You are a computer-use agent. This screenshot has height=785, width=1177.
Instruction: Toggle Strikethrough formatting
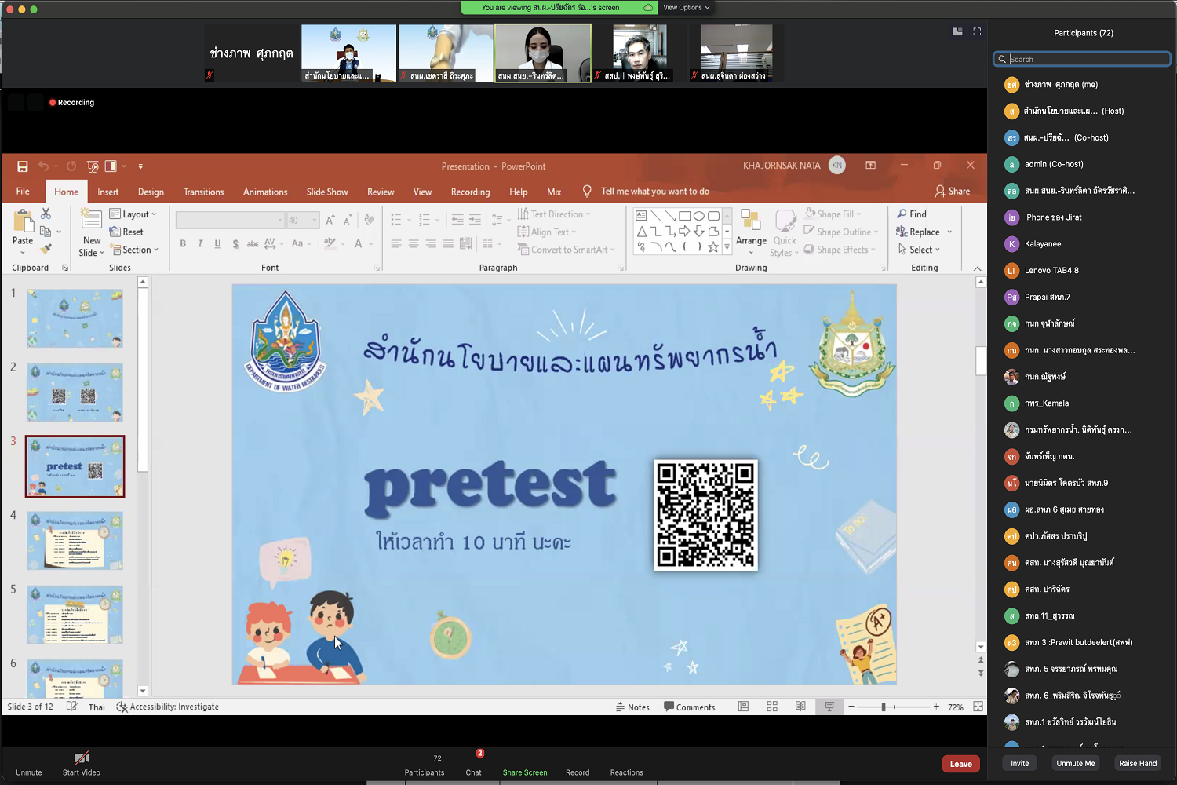coord(253,244)
